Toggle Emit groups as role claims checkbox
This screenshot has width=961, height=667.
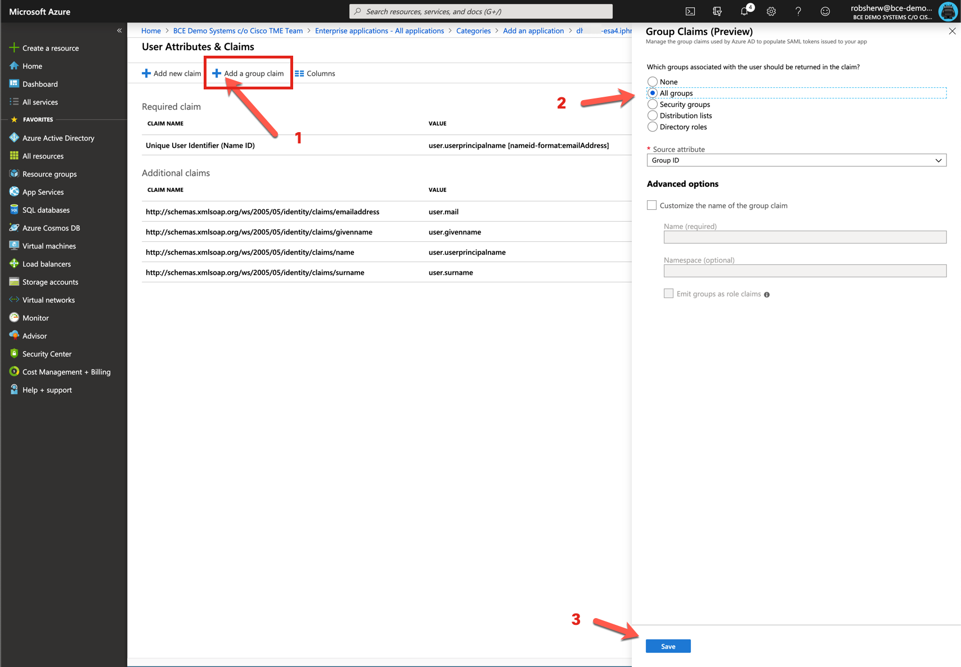click(668, 294)
